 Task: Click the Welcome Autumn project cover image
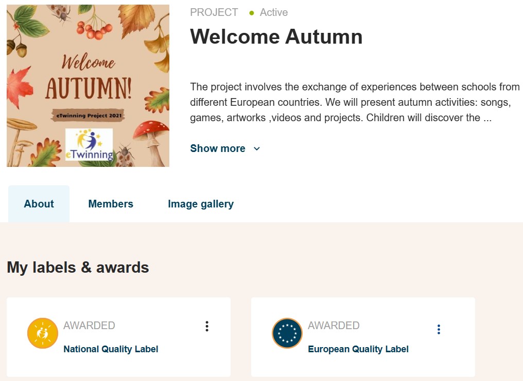pyautogui.click(x=88, y=67)
